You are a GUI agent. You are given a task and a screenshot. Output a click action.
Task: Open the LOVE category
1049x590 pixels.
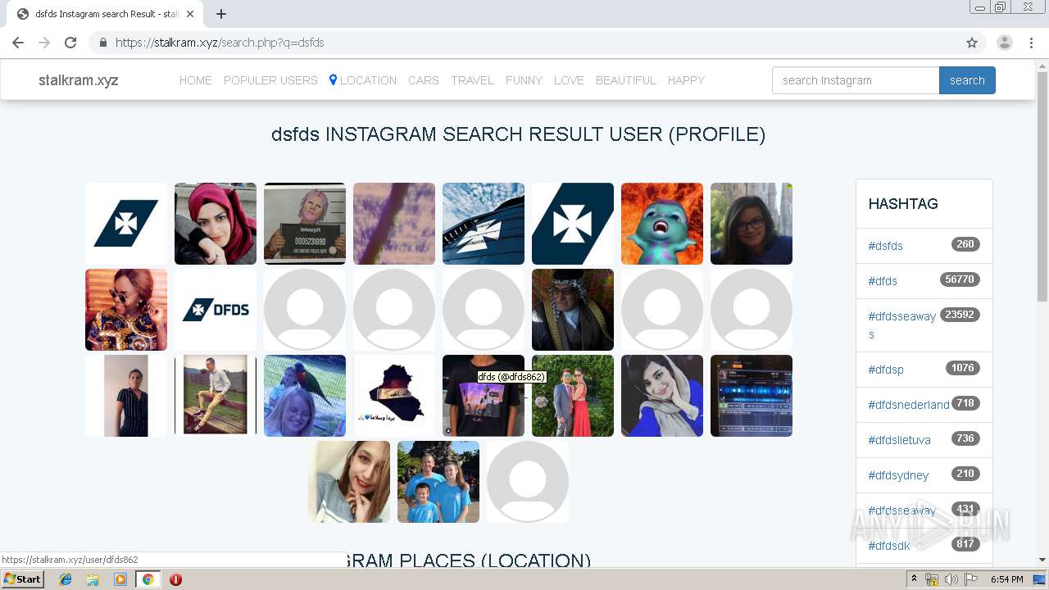pos(569,80)
